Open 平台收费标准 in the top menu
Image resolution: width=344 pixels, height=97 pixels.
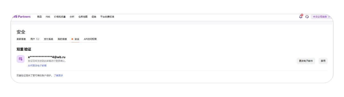(x=107, y=17)
